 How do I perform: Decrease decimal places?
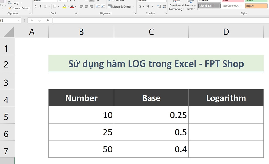coord(164,6)
